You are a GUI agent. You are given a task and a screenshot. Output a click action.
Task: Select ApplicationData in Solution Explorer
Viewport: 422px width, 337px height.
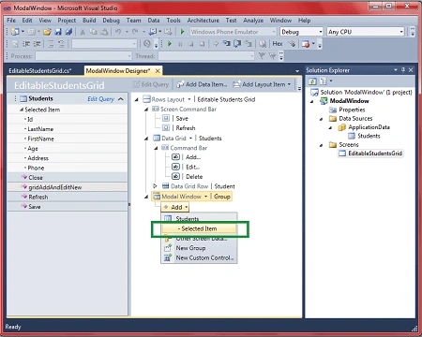point(369,127)
